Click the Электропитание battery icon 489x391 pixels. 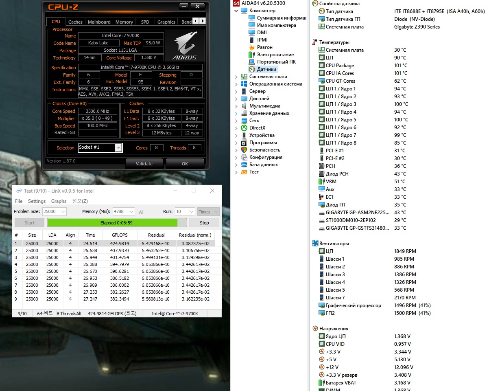click(252, 55)
